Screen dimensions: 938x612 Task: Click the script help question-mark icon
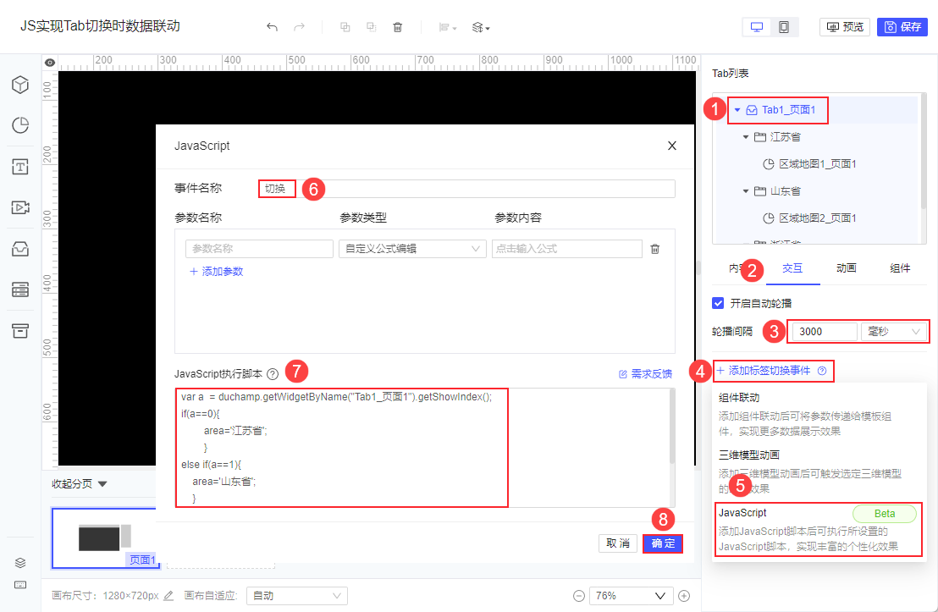[273, 374]
